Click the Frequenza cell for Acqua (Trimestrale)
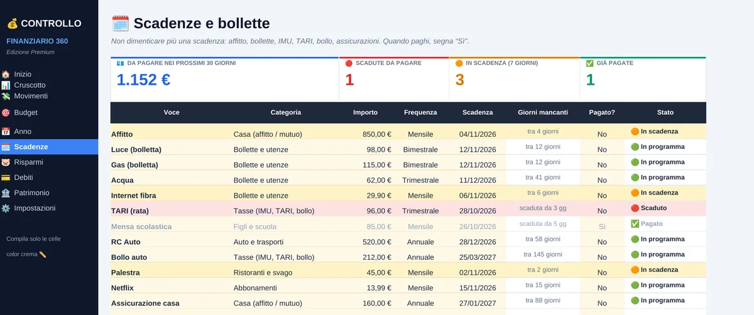The image size is (754, 315). 420,178
